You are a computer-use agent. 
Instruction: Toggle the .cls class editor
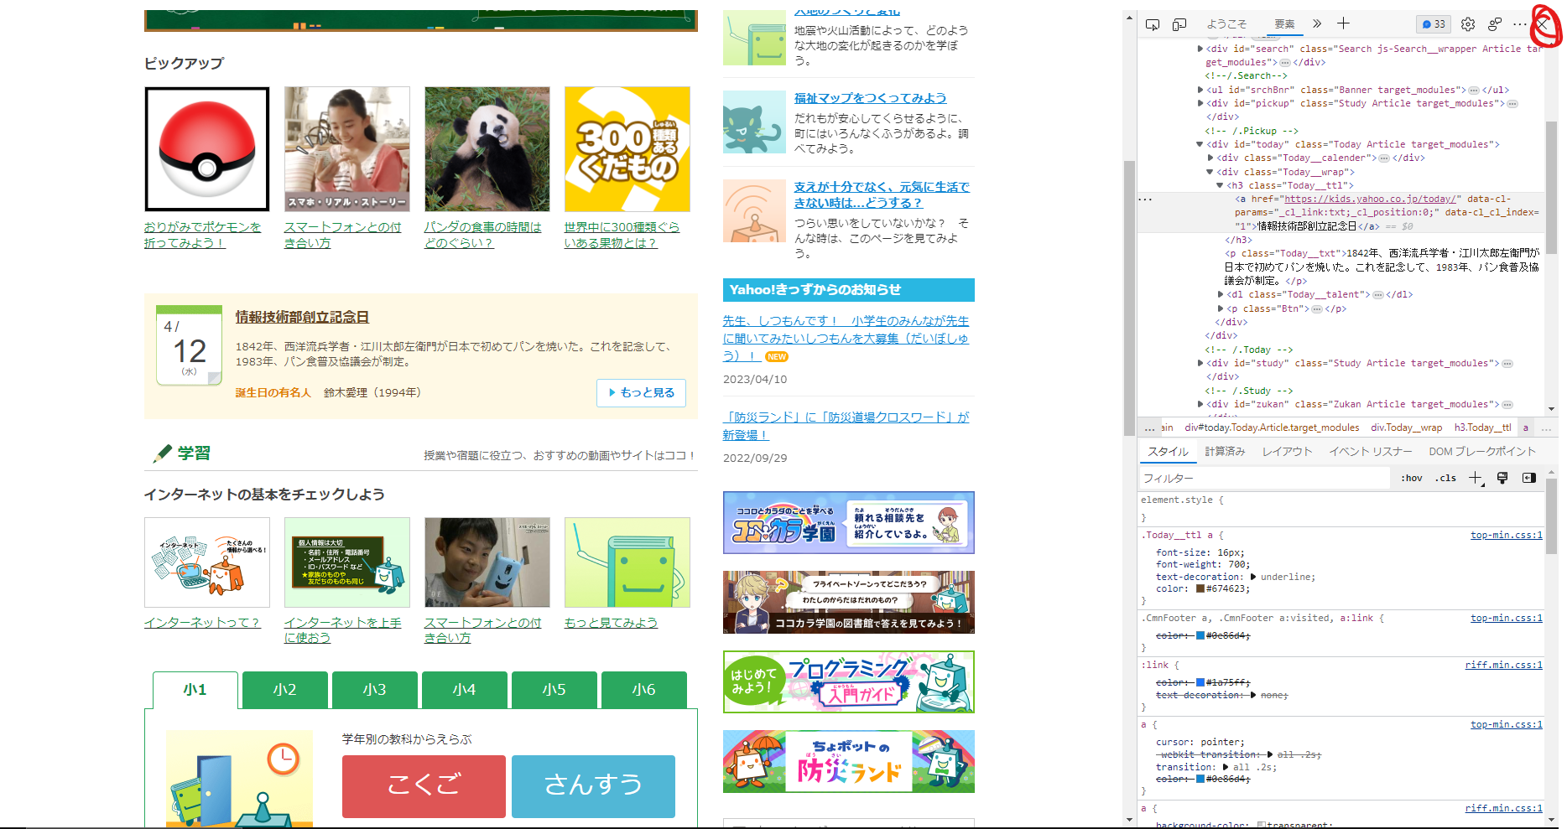tap(1445, 478)
